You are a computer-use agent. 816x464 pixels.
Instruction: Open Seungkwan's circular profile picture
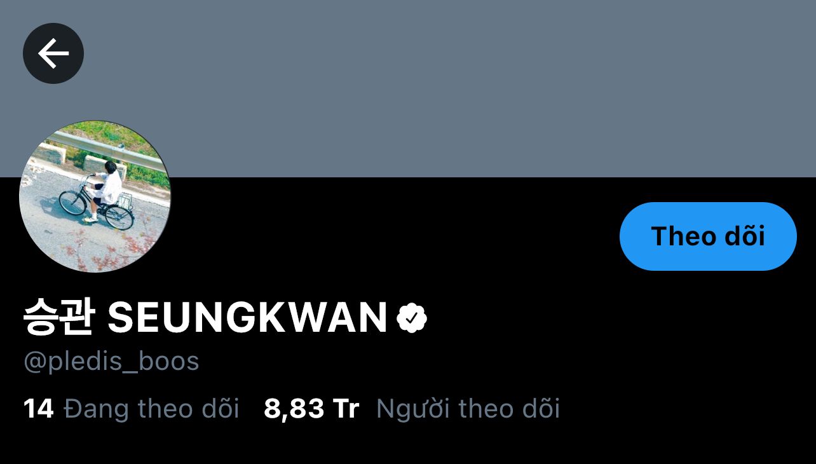coord(95,196)
